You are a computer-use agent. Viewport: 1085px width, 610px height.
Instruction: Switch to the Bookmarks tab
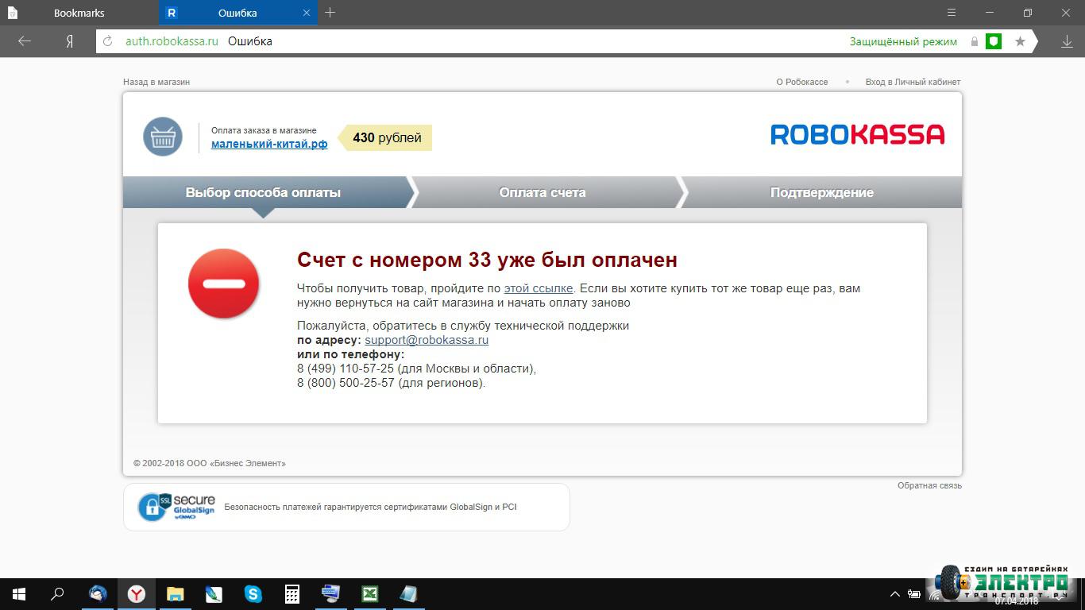(x=79, y=13)
